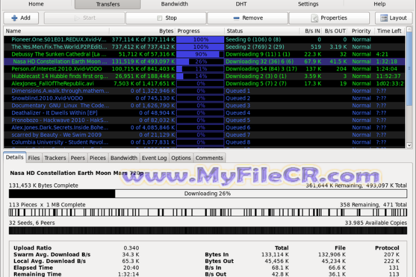Sort by the Progress column header
This screenshot has height=277, width=416.
point(199,31)
